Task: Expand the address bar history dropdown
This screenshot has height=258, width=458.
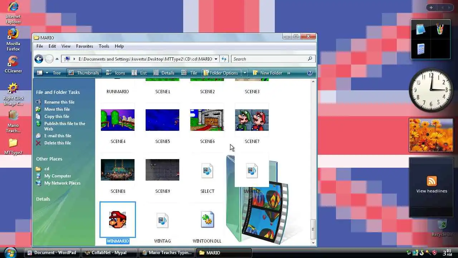Action: point(216,59)
